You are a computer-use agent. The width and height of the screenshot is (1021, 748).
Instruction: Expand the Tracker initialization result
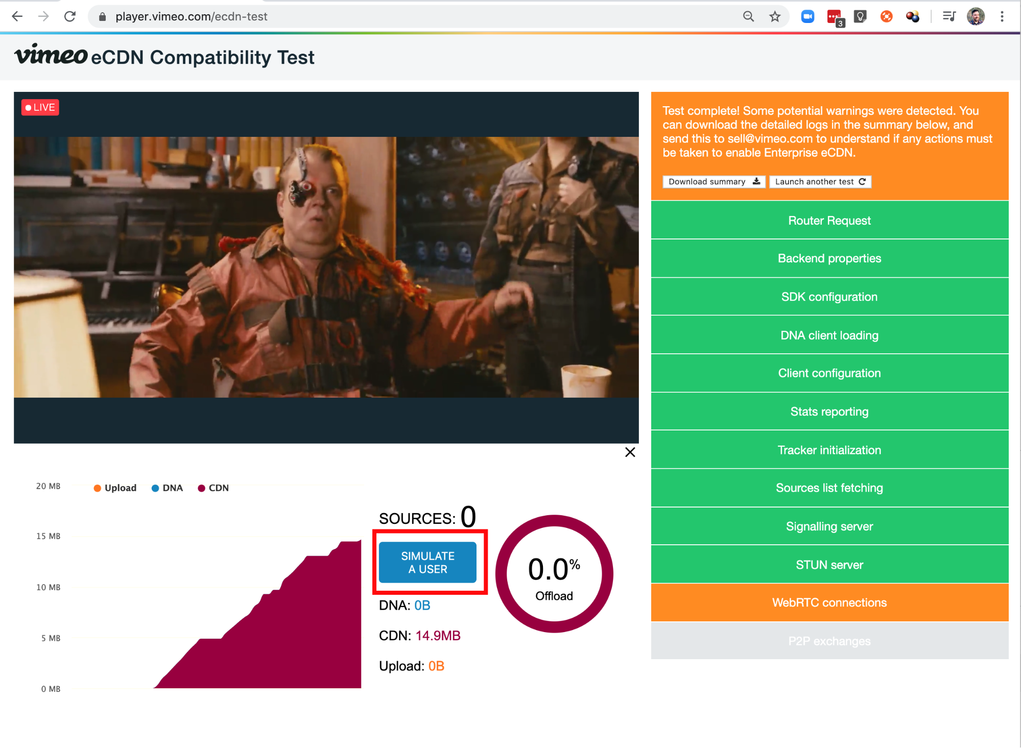[829, 450]
